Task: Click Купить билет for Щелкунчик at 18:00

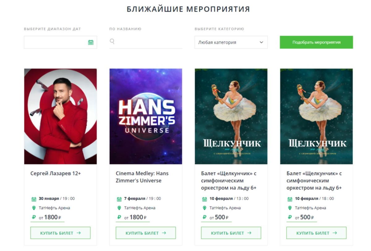Action: point(316,233)
